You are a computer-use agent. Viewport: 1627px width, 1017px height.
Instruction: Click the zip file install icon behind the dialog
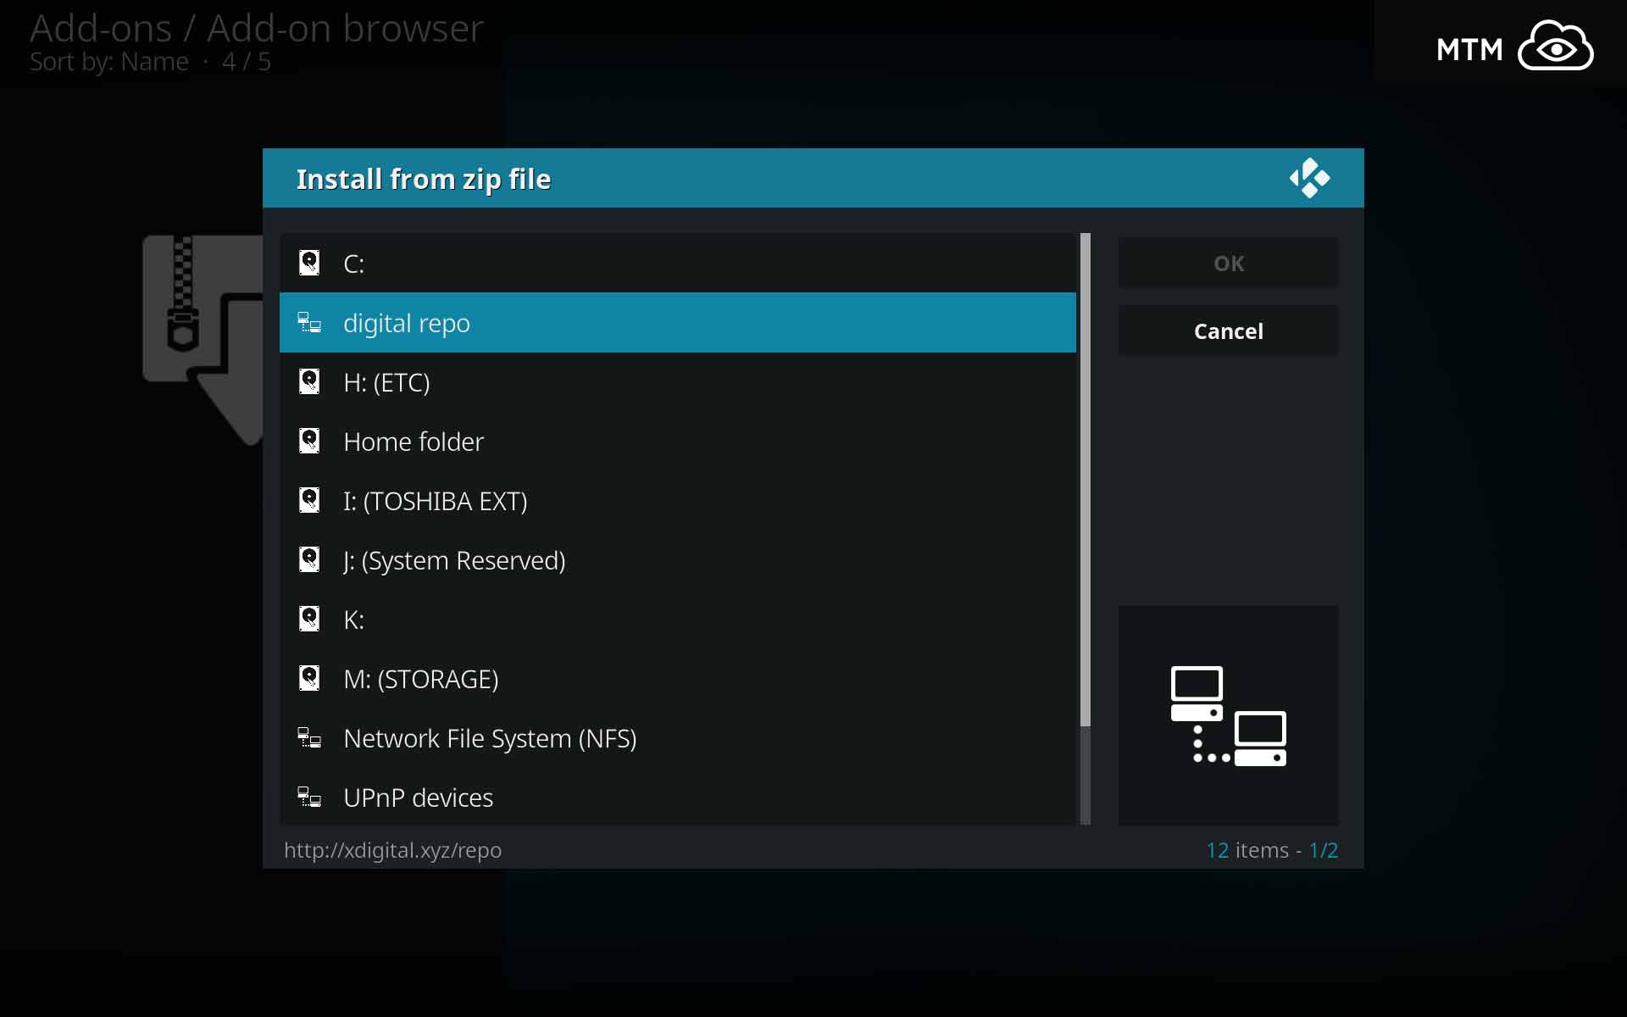[x=203, y=339]
